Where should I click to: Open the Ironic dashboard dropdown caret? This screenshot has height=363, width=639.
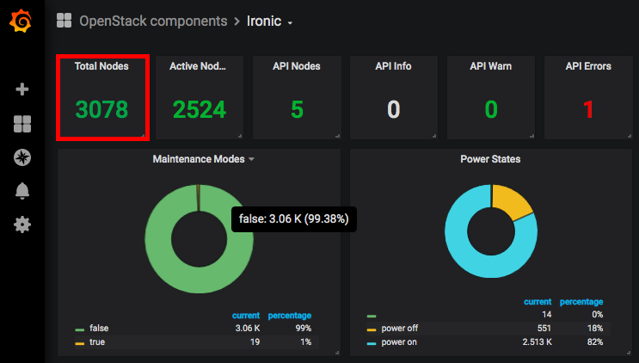[x=290, y=23]
